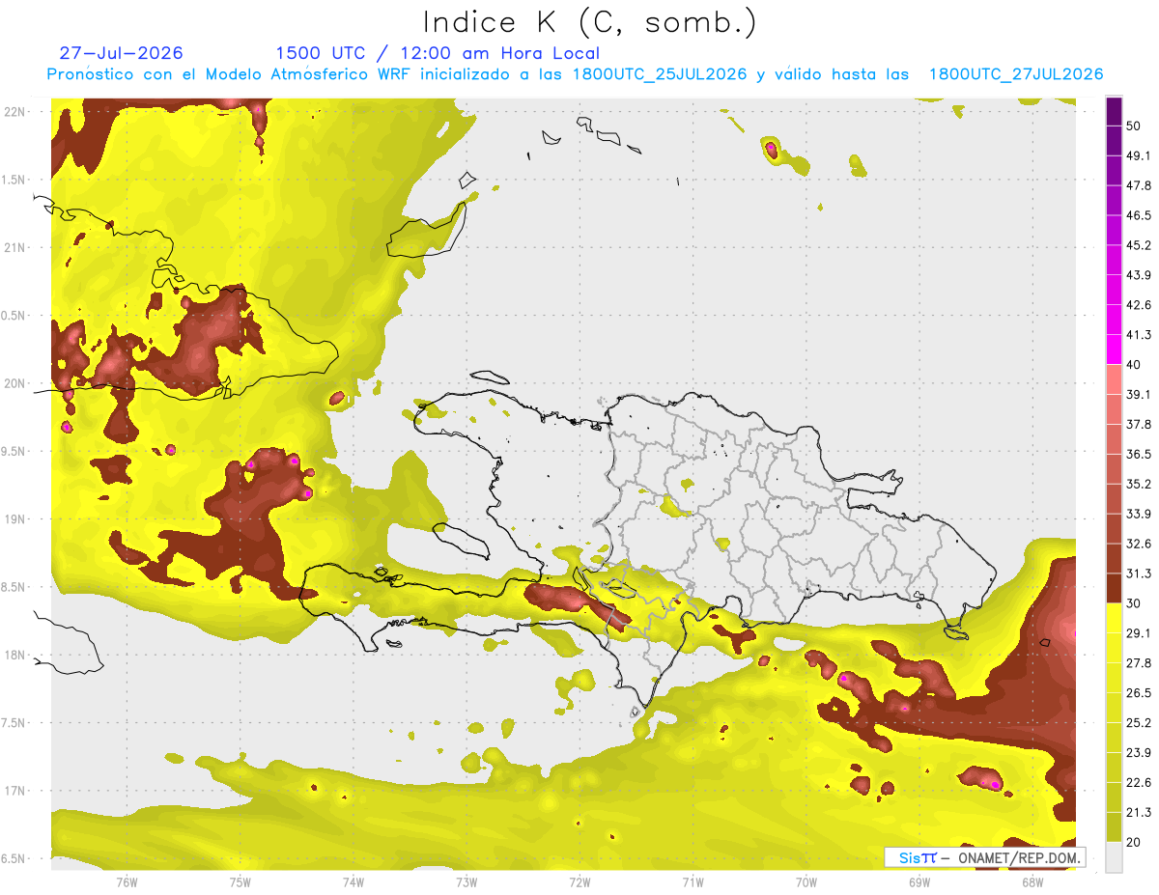Click the longitude label '68W'
This screenshot has height=895, width=1159.
coord(1032,881)
